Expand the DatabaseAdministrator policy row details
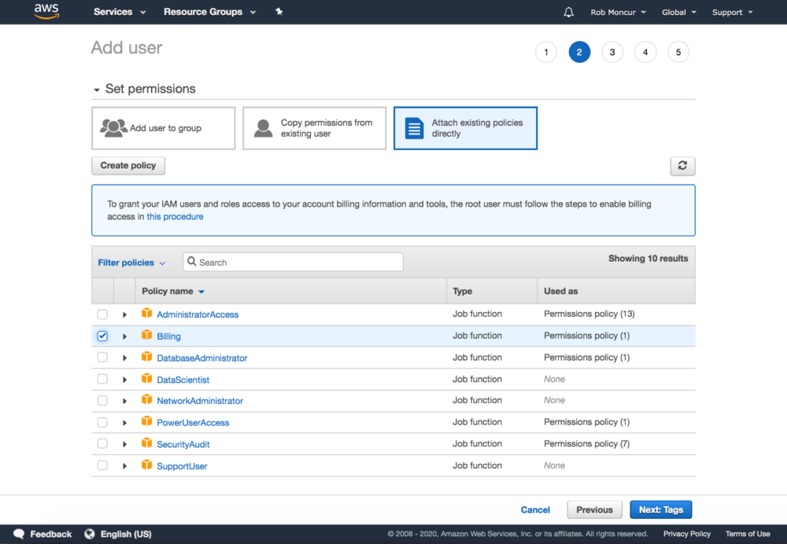Viewport: 787px width, 544px height. (124, 358)
